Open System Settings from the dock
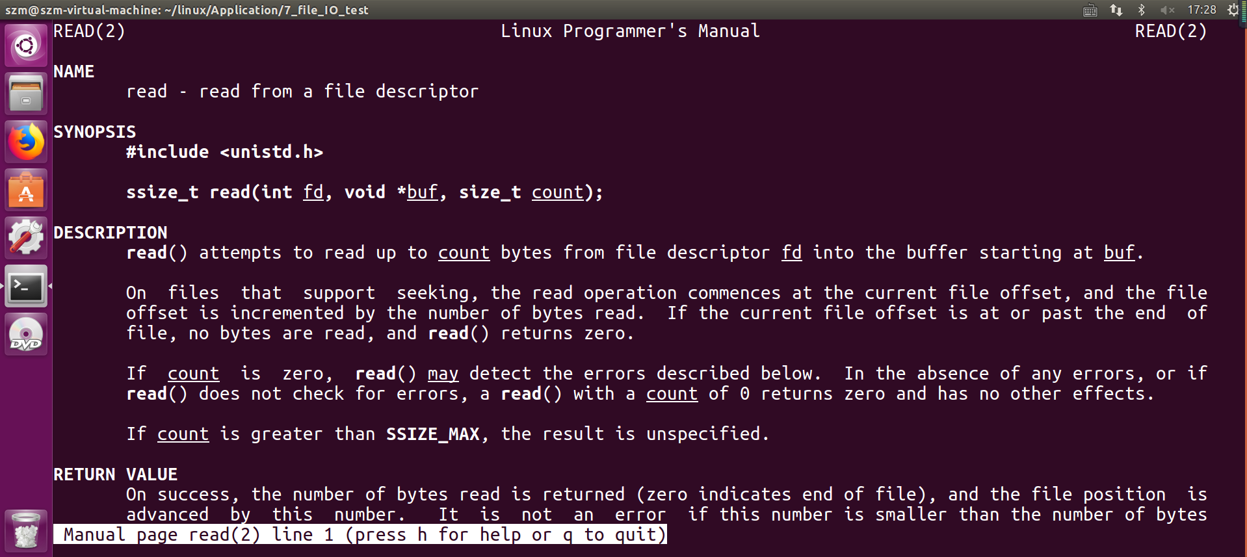 (26, 238)
